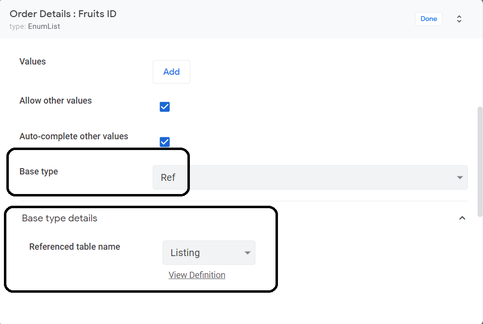
Task: Click the arrow icon in Base type field
Action: pos(460,177)
